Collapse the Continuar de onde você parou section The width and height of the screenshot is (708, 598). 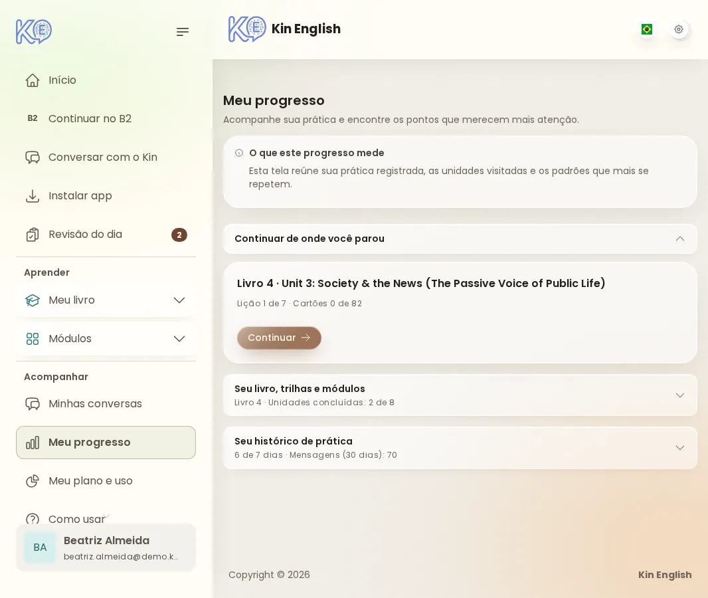[x=680, y=239]
